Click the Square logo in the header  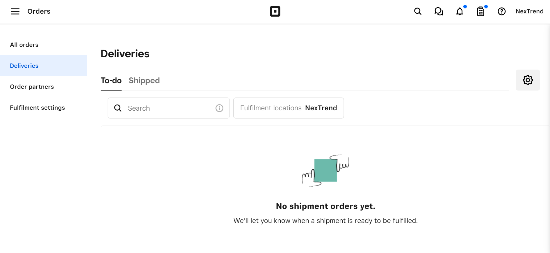[275, 11]
